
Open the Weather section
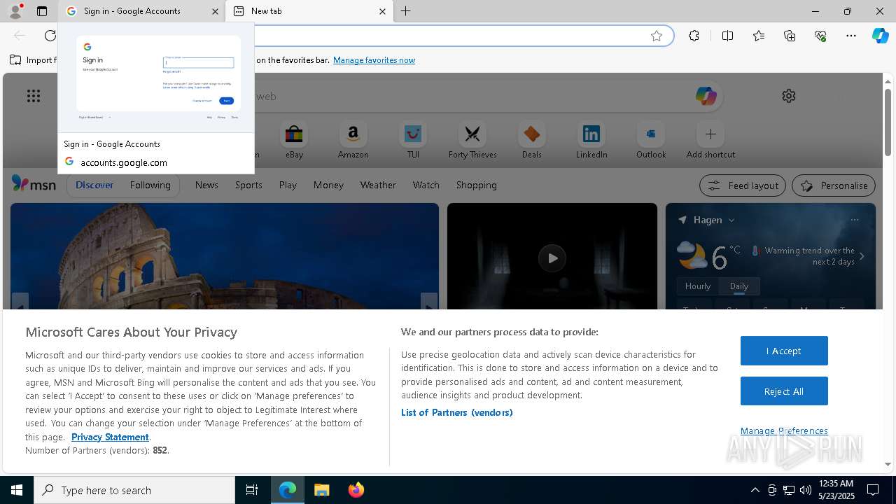[378, 185]
